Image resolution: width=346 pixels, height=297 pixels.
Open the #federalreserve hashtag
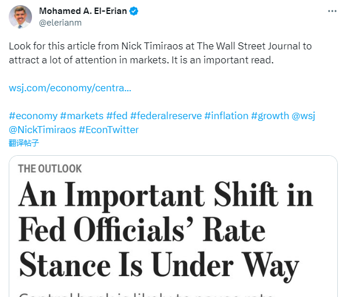tap(166, 116)
